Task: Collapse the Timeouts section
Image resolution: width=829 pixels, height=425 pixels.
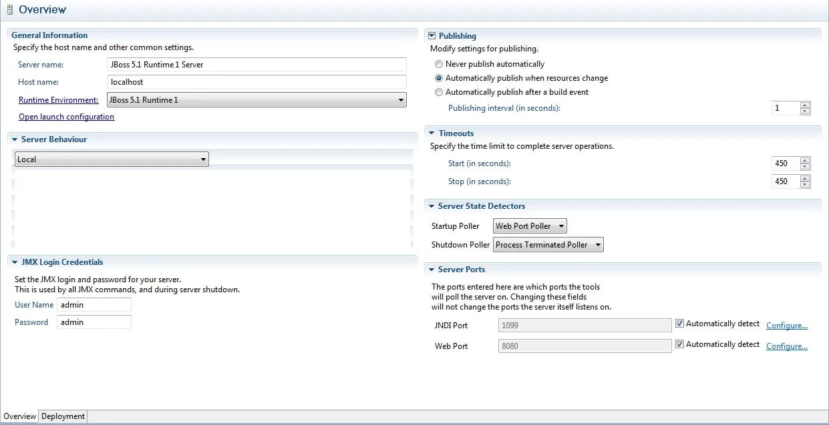Action: click(432, 133)
